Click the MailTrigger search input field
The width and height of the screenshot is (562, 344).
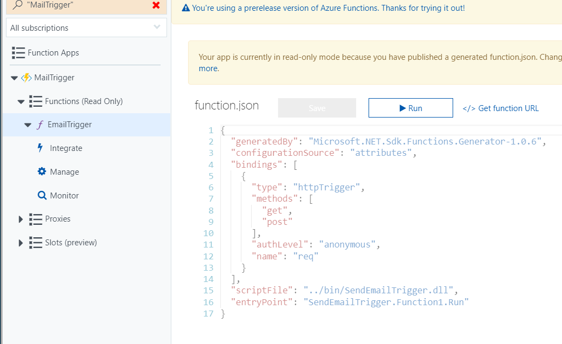tap(70, 6)
